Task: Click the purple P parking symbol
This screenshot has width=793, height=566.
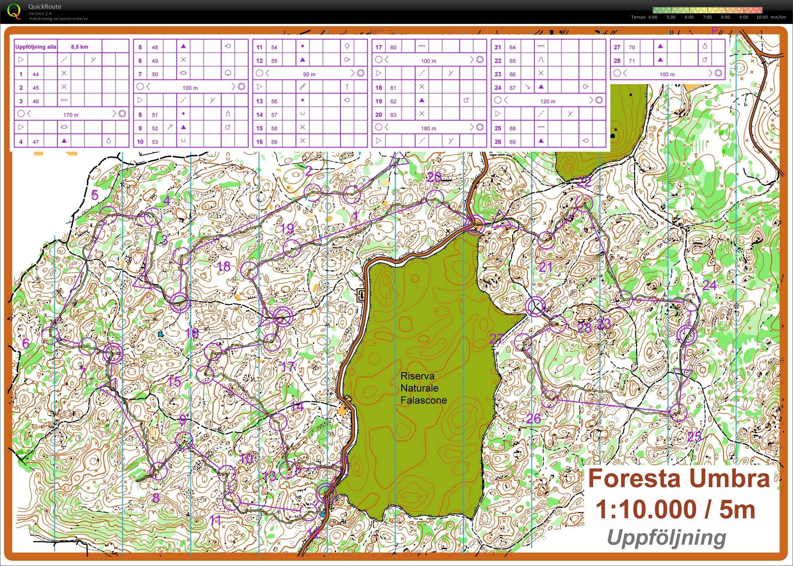Action: point(714,31)
